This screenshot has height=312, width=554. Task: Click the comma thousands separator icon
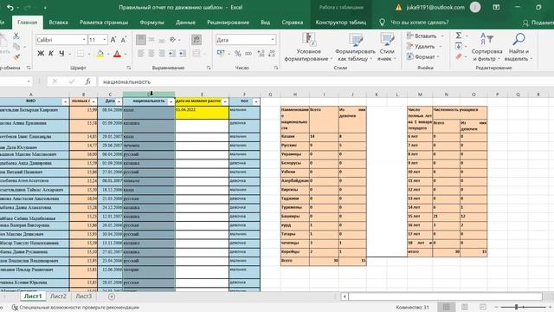[248, 54]
